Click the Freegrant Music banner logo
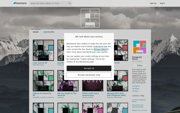 coord(90,18)
